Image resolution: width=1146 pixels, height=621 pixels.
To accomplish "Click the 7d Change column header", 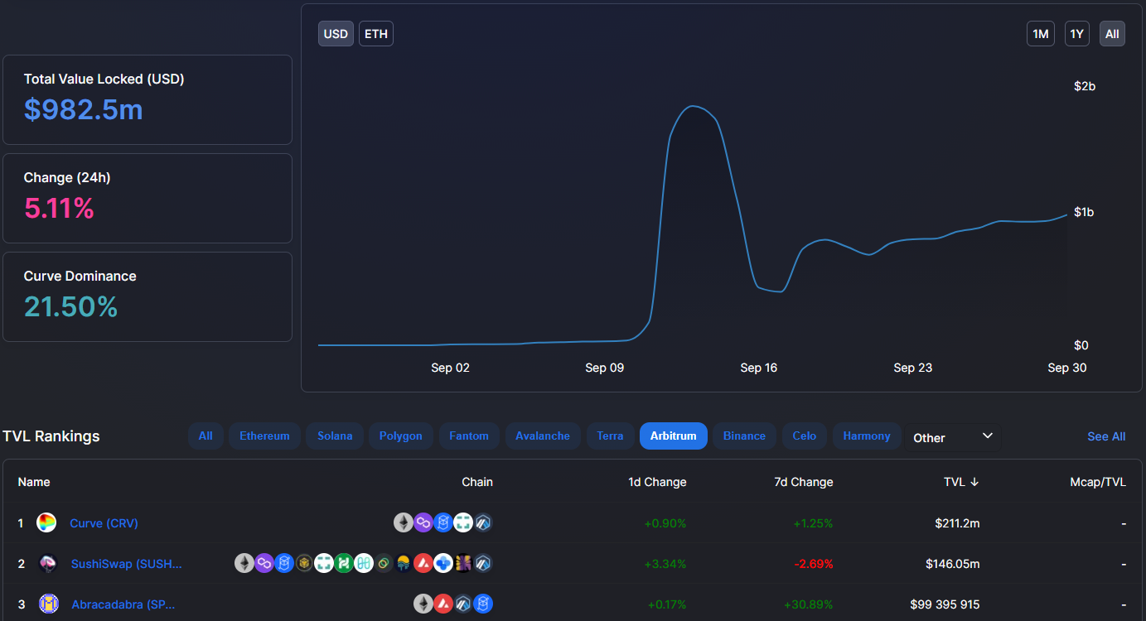I will click(x=803, y=482).
